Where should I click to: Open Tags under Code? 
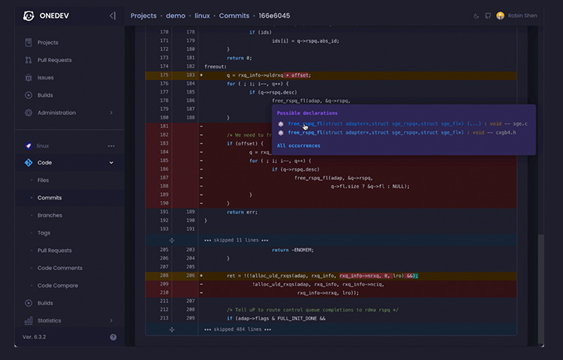click(44, 232)
